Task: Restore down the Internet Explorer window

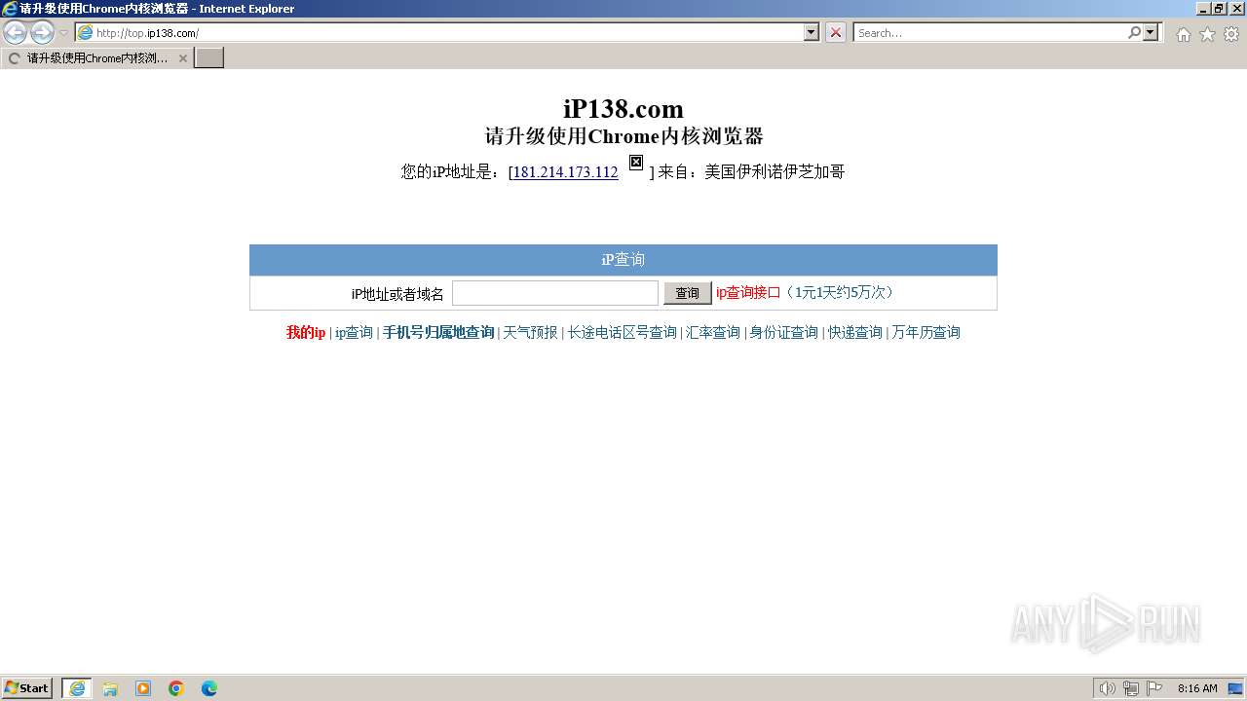Action: [1219, 9]
